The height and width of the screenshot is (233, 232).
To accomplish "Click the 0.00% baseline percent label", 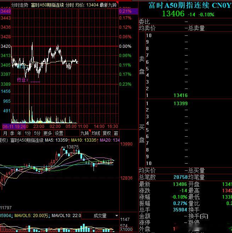I will pos(125,46).
